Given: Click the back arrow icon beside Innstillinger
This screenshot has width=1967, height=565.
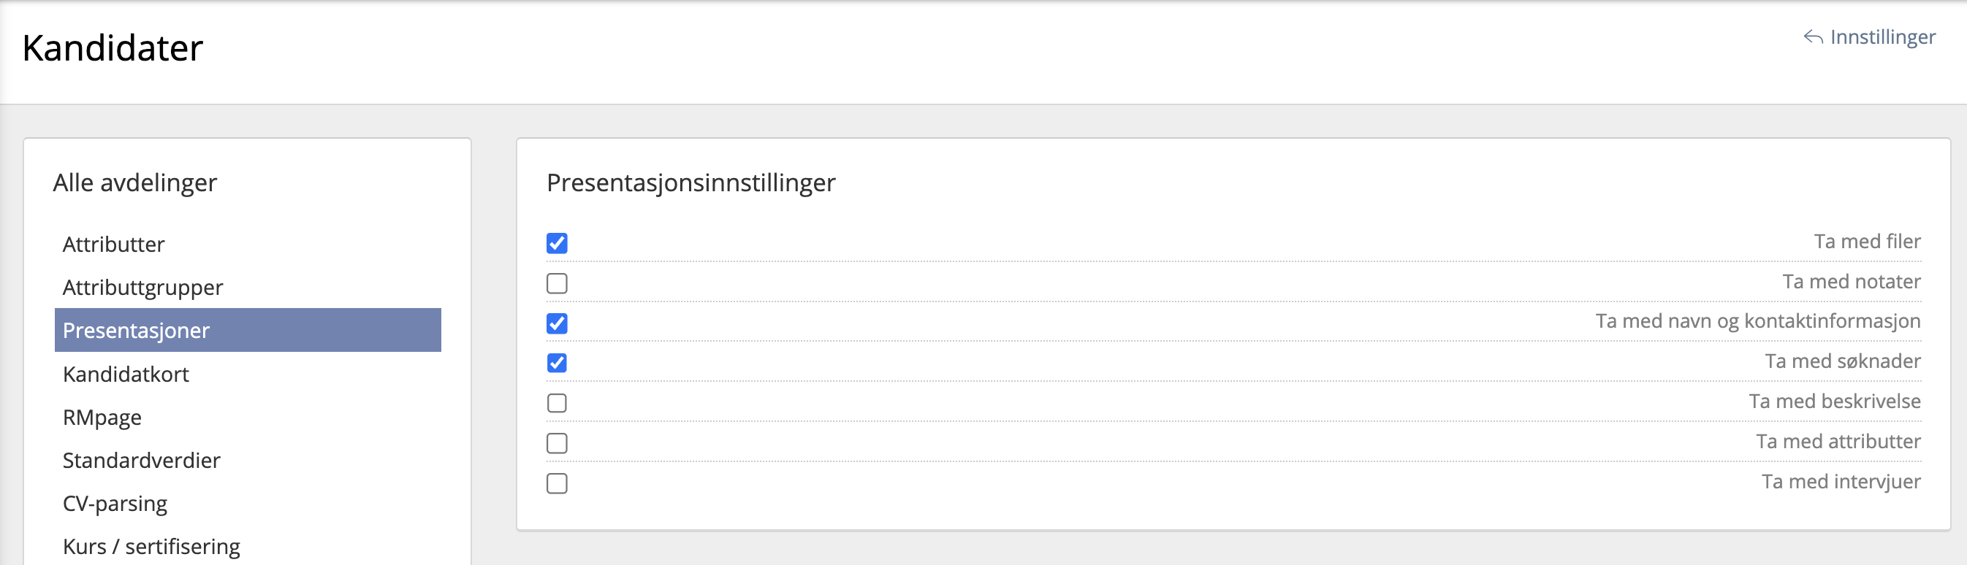Looking at the screenshot, I should (1813, 37).
